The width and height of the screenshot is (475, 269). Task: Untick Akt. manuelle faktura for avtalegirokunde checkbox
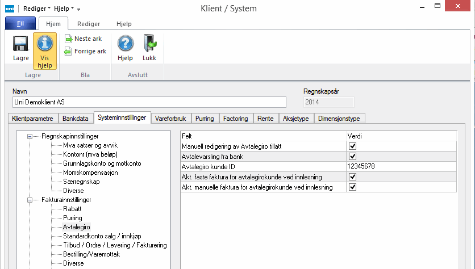352,187
